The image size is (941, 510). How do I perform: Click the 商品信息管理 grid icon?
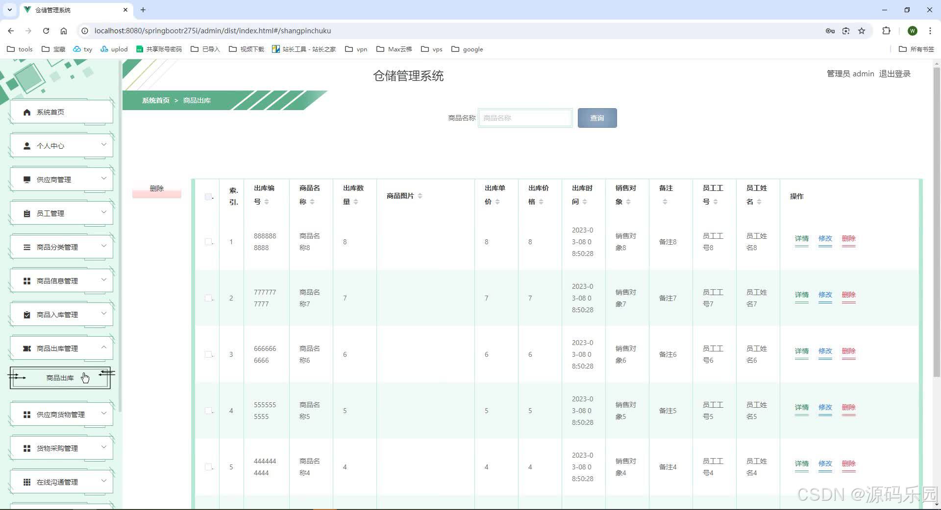pyautogui.click(x=26, y=280)
